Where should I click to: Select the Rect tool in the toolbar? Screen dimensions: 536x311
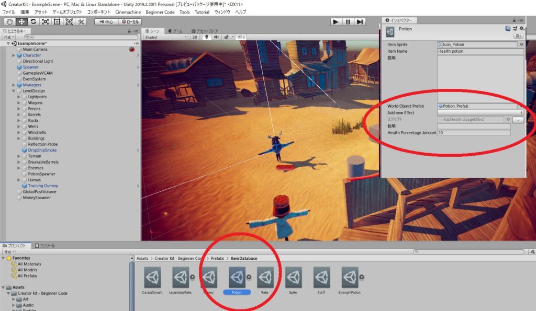tap(57, 22)
